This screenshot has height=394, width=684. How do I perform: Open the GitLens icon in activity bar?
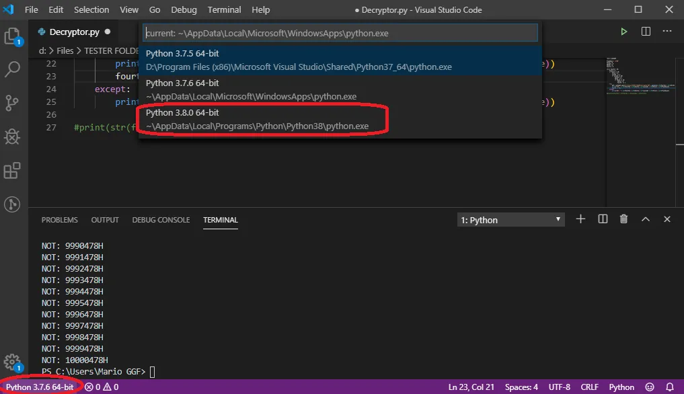(x=12, y=204)
